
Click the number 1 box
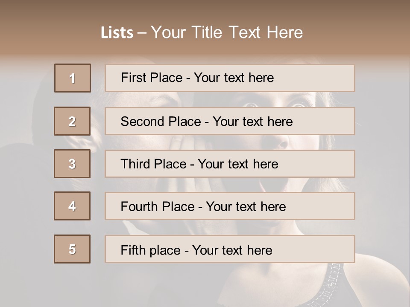point(73,78)
